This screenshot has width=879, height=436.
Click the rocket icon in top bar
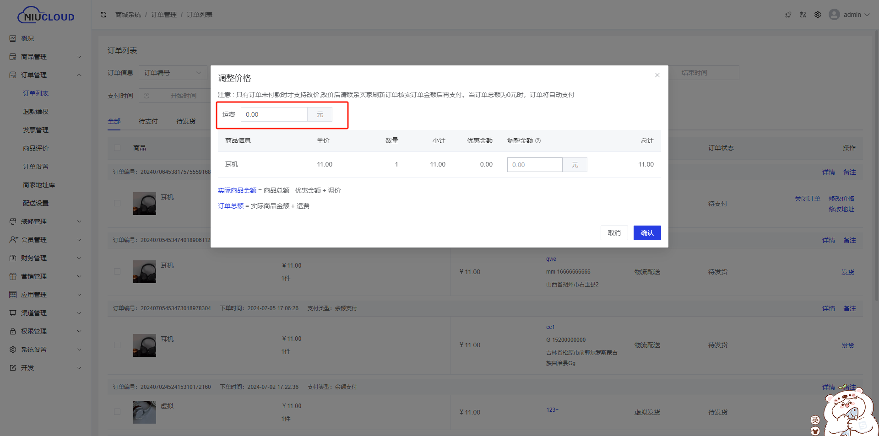pyautogui.click(x=788, y=15)
